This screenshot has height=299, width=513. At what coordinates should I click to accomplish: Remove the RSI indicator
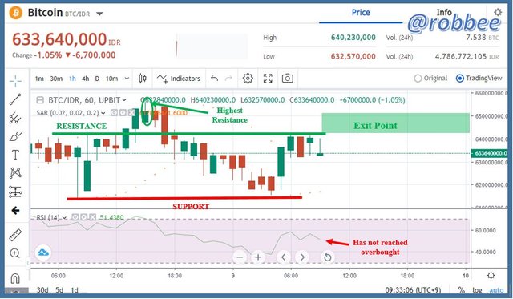click(93, 217)
